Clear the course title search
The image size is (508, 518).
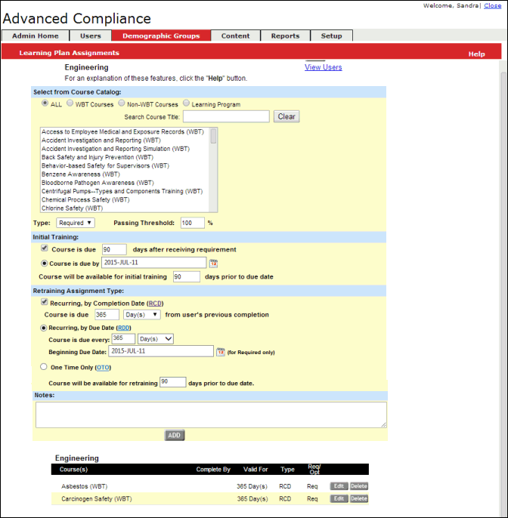(287, 117)
